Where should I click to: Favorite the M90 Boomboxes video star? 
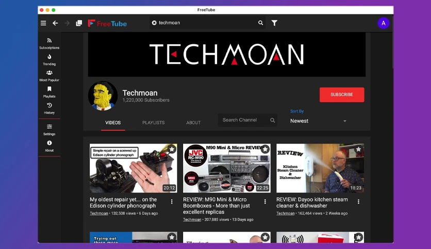coord(265,149)
